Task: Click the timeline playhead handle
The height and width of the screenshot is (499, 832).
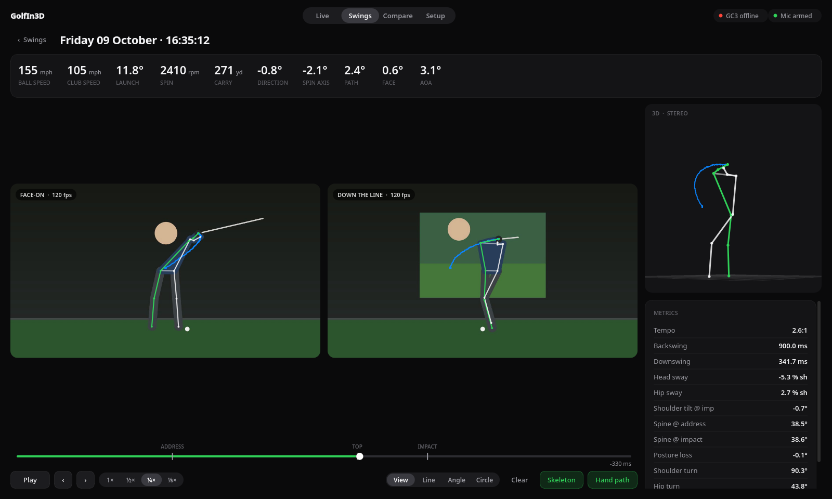Action: [x=360, y=456]
